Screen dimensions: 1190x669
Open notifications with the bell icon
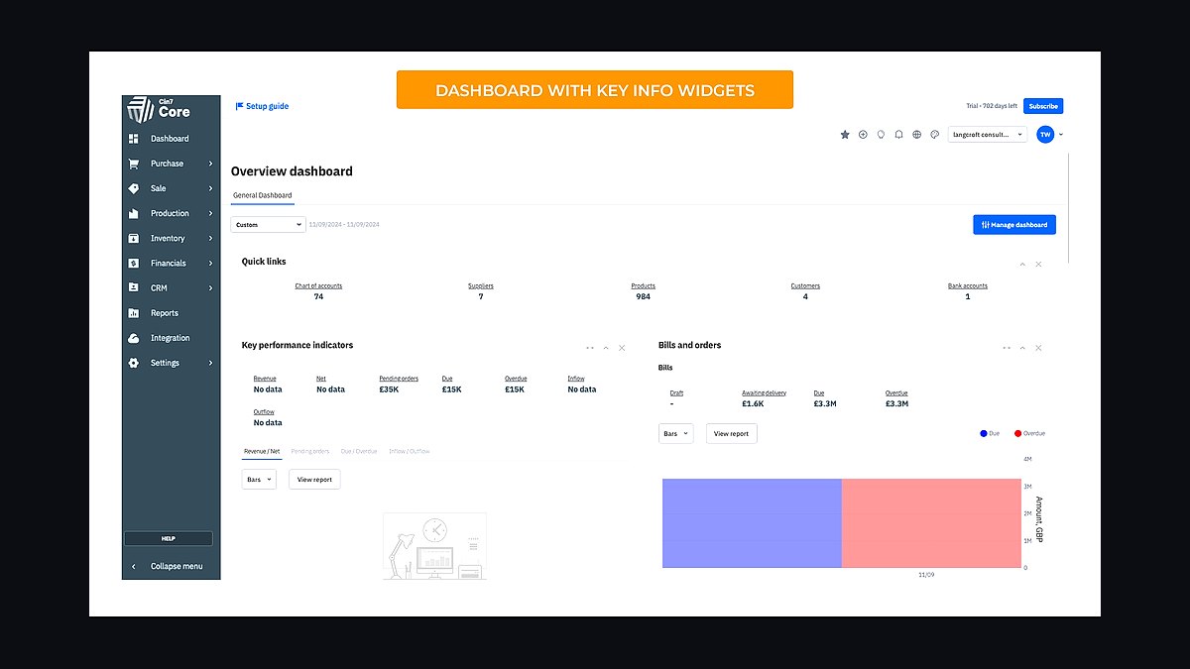click(898, 134)
